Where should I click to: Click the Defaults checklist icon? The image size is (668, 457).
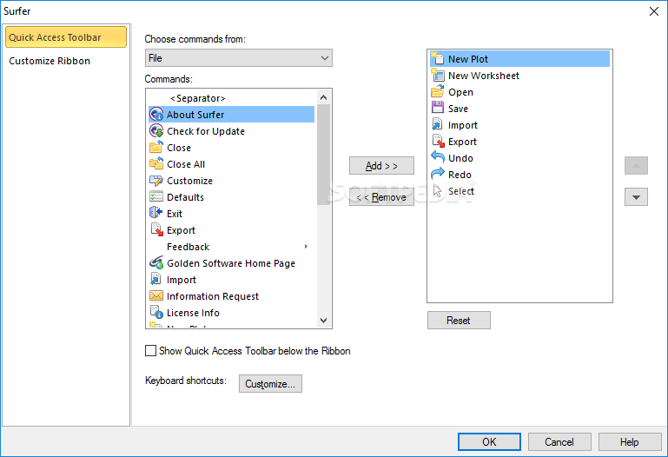tap(156, 196)
